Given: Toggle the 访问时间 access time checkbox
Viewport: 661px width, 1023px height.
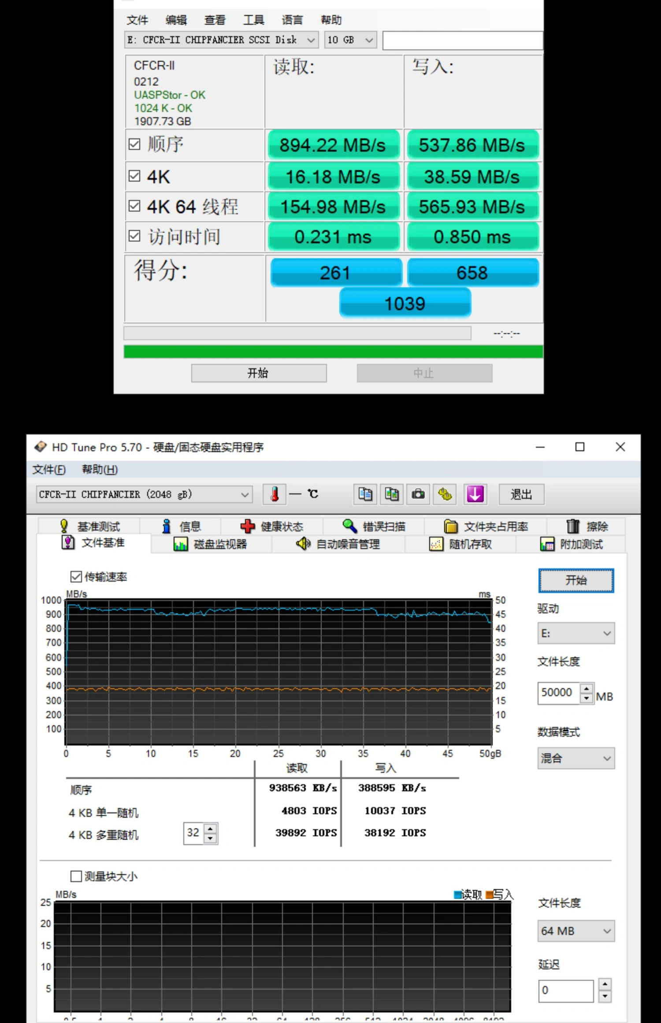Looking at the screenshot, I should tap(134, 236).
